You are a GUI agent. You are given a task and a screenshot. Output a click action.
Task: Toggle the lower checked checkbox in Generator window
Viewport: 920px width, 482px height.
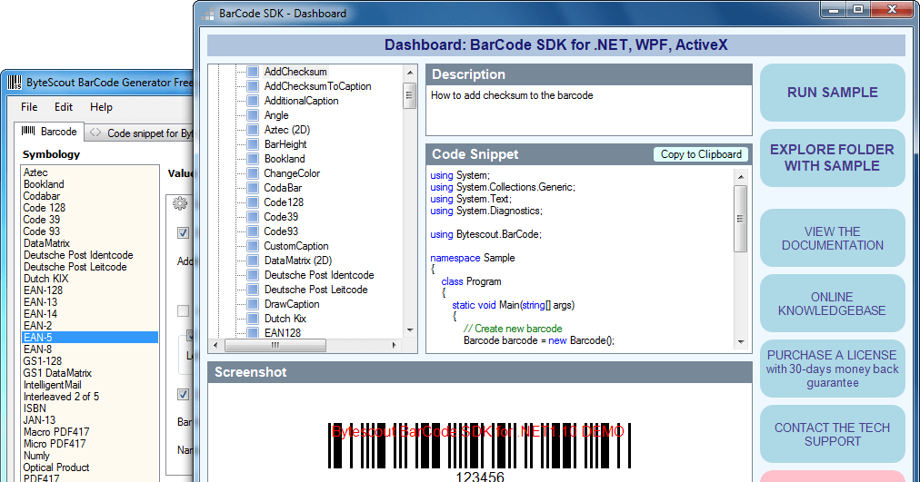pyautogui.click(x=183, y=394)
